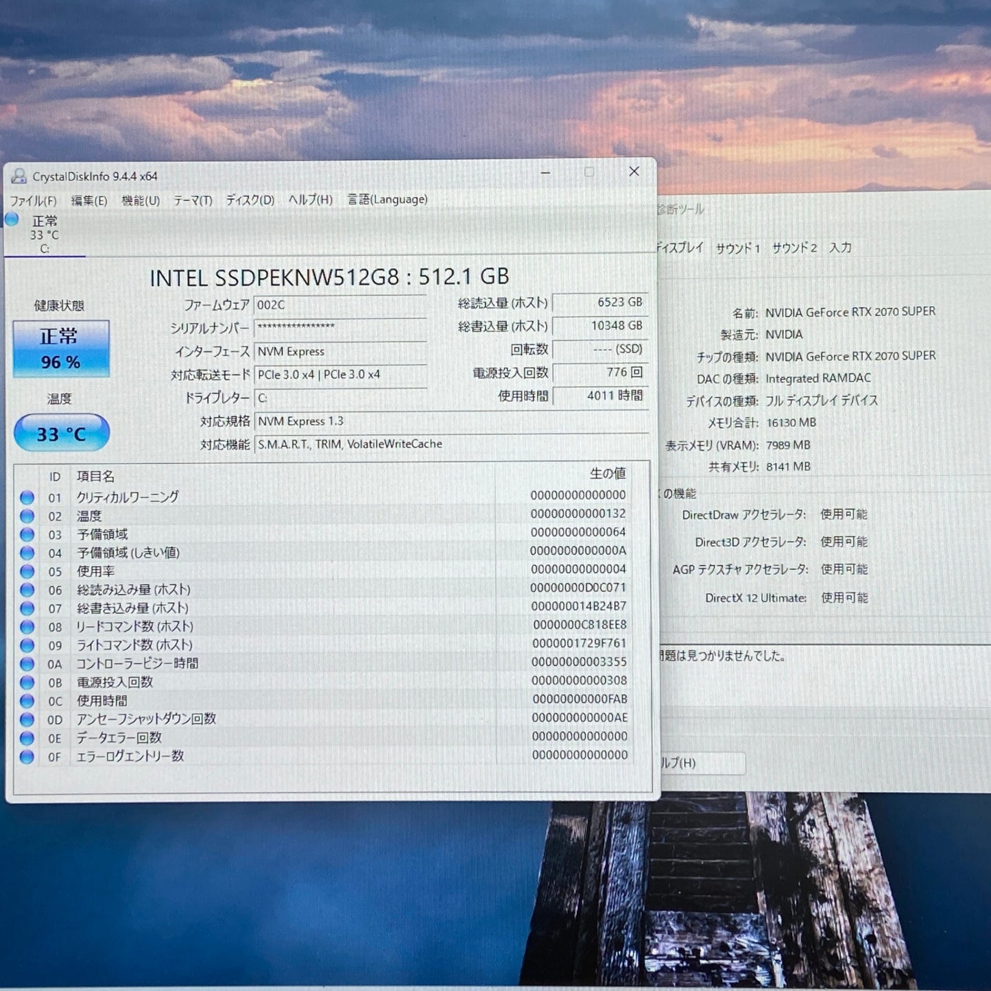Open the 言語(Language) menu
Viewport: 991px width, 991px height.
[387, 199]
